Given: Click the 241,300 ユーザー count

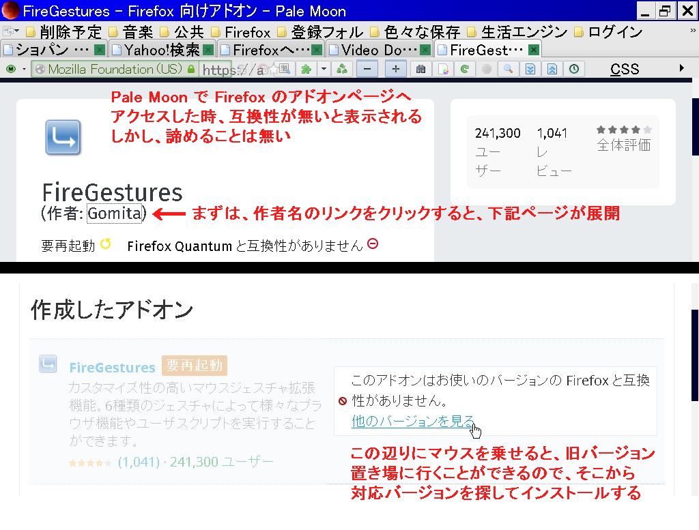Looking at the screenshot, I should (x=497, y=151).
